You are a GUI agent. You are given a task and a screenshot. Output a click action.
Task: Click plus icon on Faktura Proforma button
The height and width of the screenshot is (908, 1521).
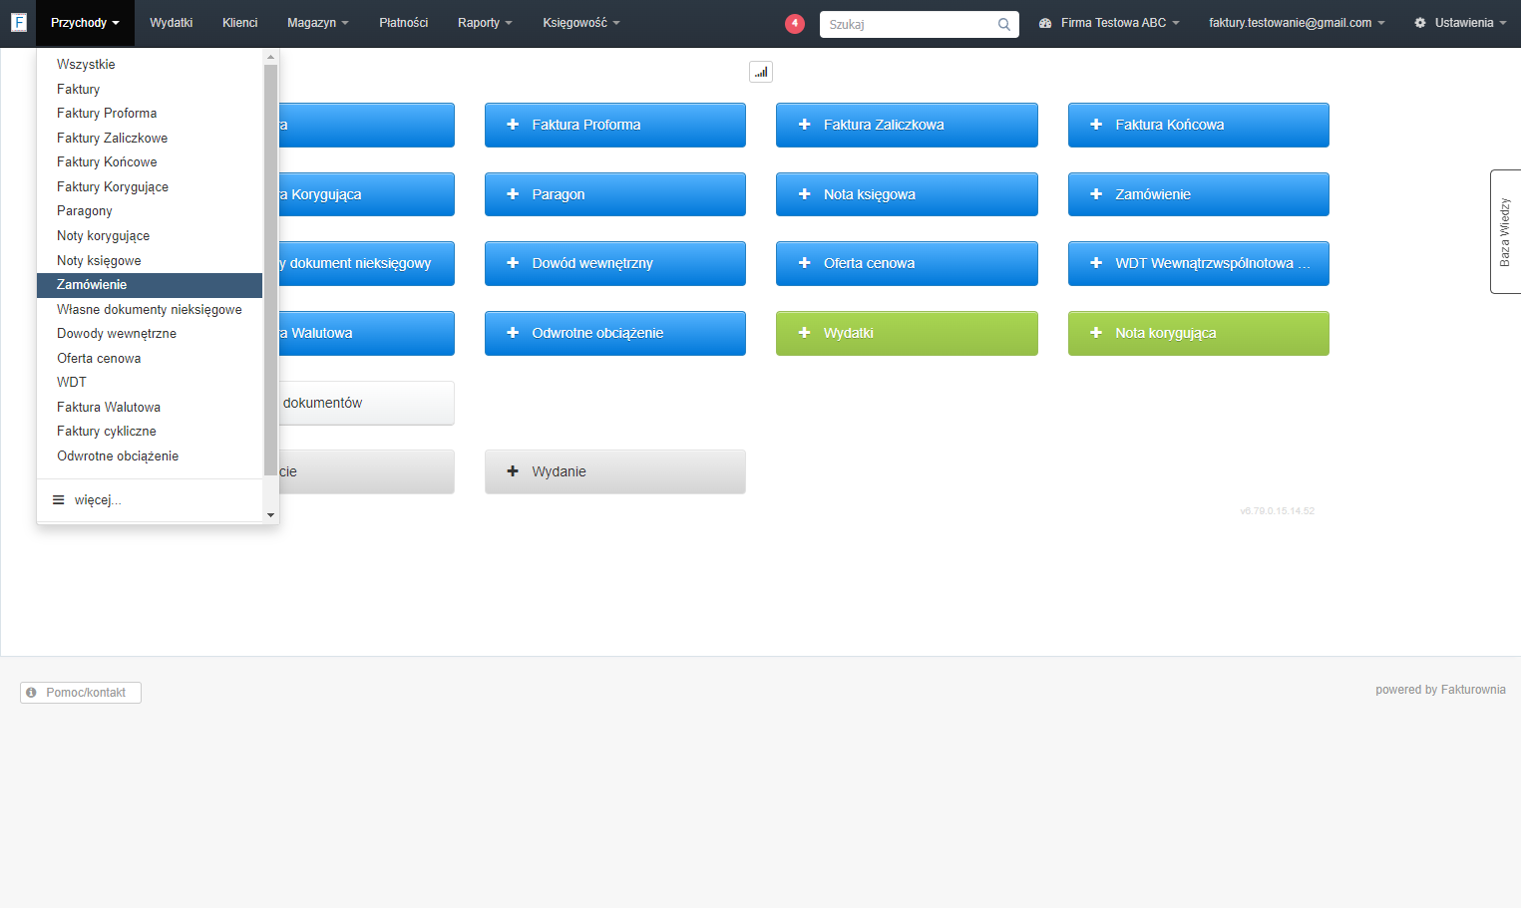(513, 125)
